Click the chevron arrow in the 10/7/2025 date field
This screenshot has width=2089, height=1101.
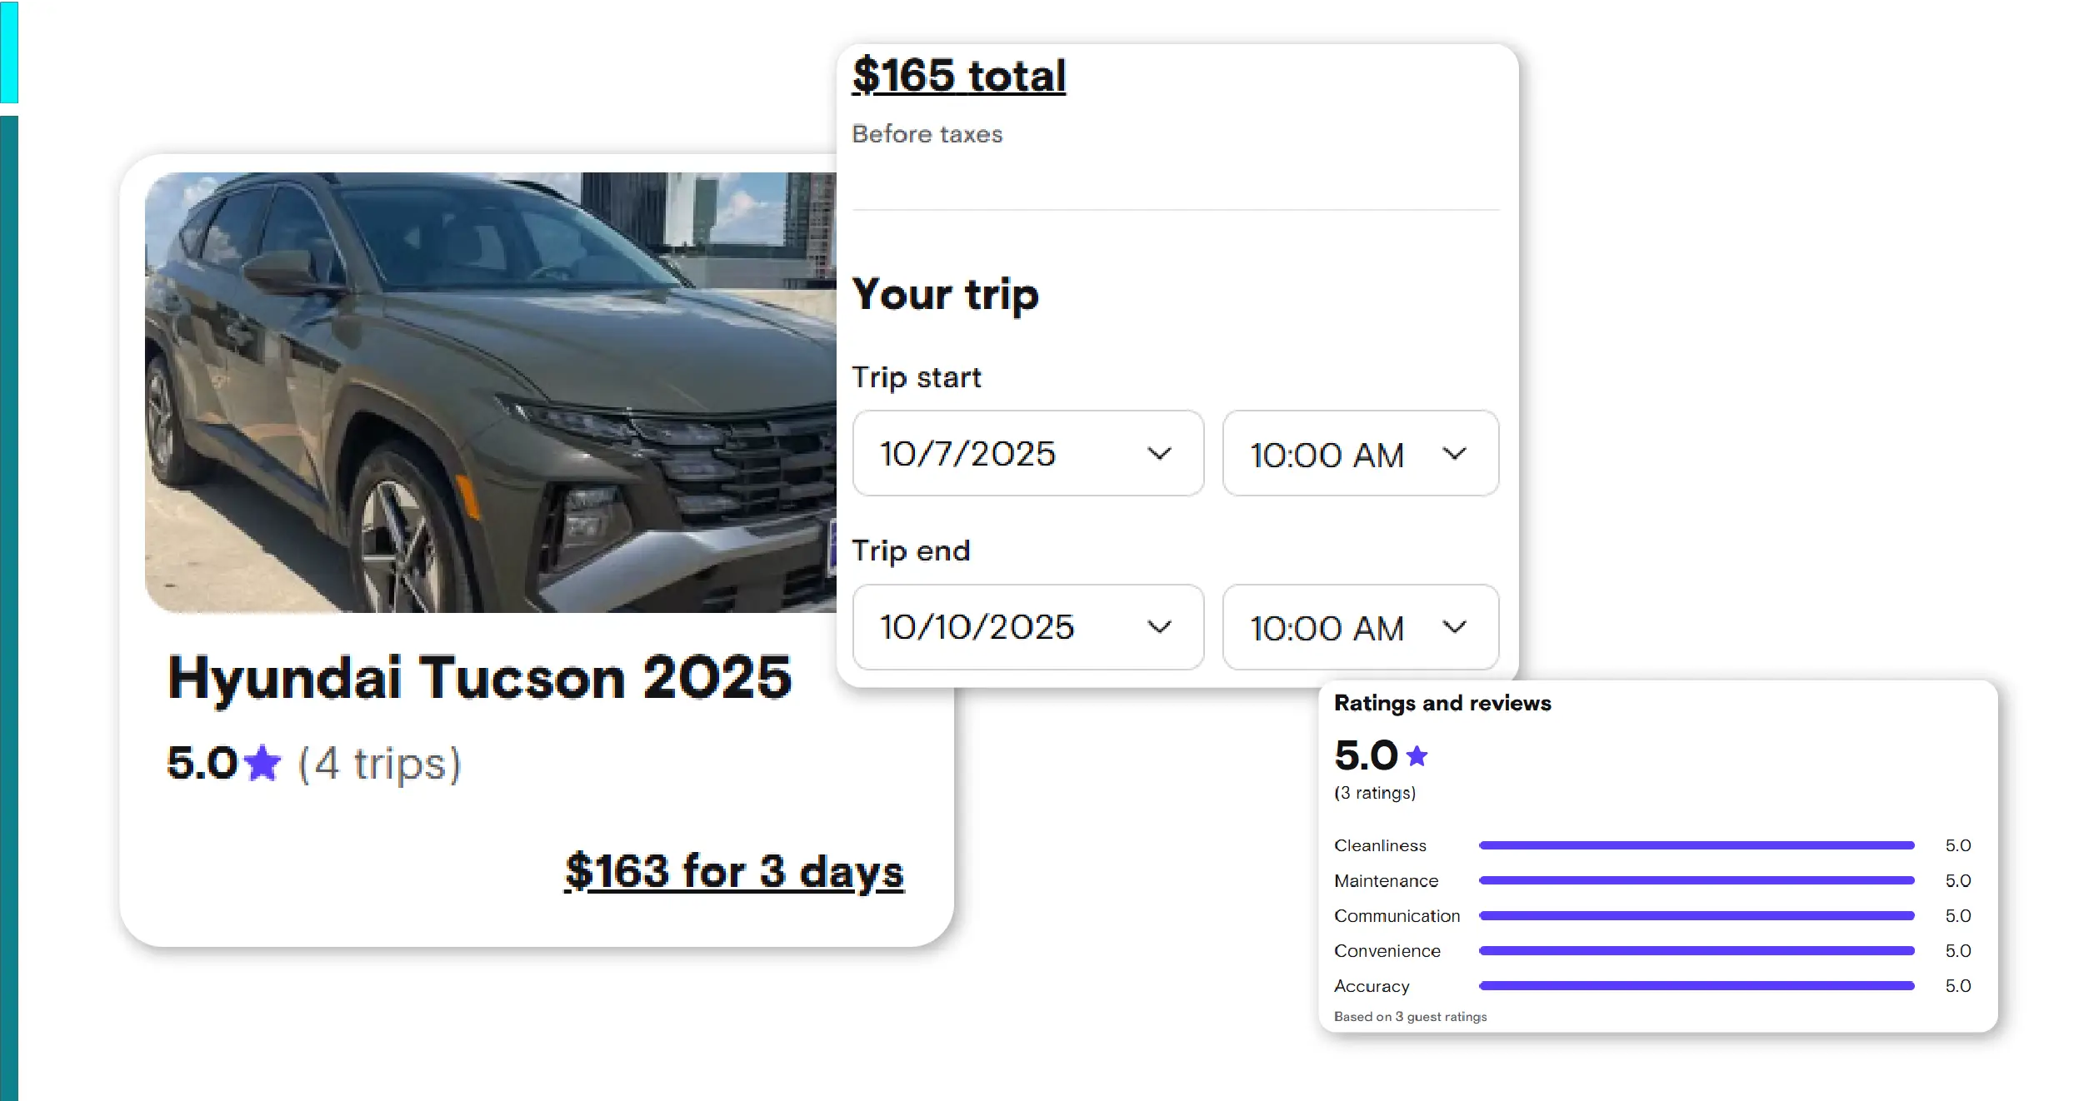[x=1159, y=453]
